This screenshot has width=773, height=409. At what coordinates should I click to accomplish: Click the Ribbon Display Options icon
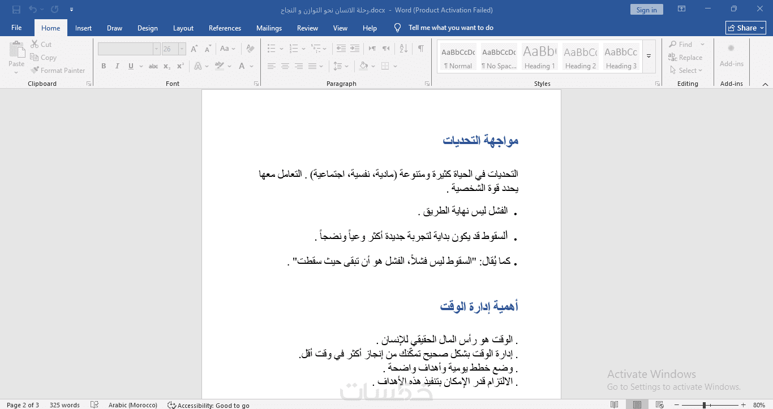682,10
